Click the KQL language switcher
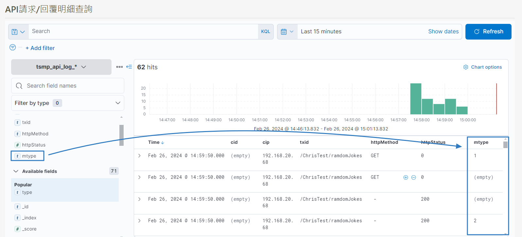The height and width of the screenshot is (237, 522). point(266,32)
